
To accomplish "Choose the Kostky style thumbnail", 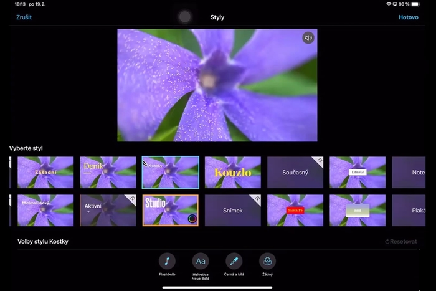I will coord(170,172).
